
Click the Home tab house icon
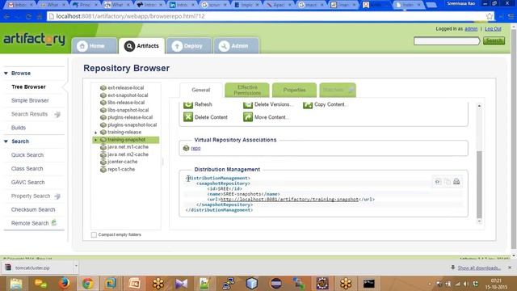coord(82,46)
